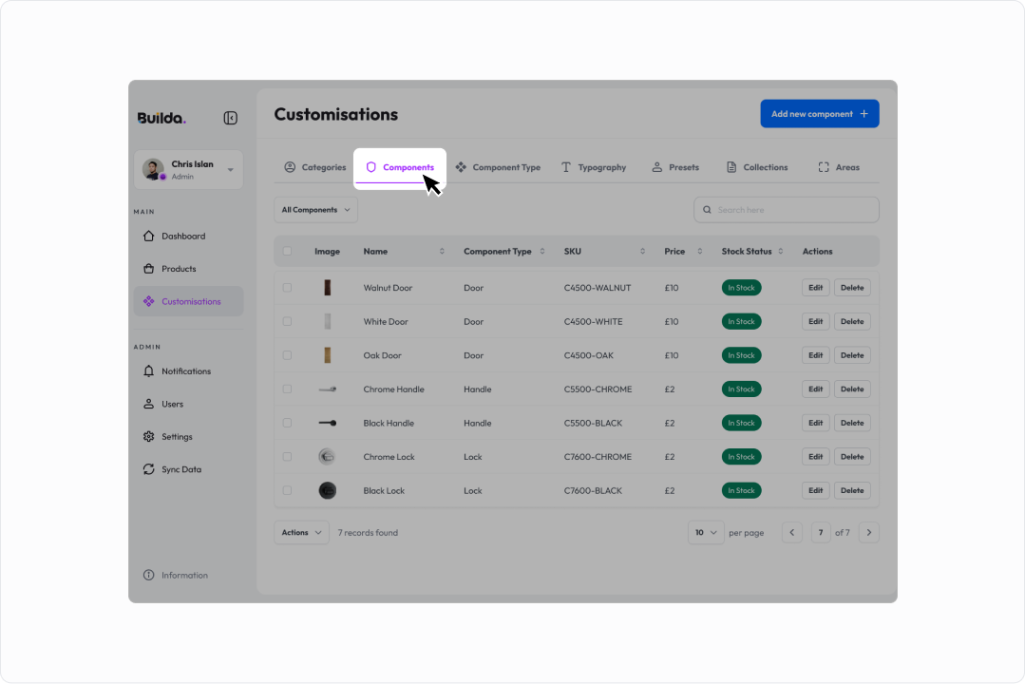Edit the Black Handle component
This screenshot has width=1025, height=684.
point(815,423)
